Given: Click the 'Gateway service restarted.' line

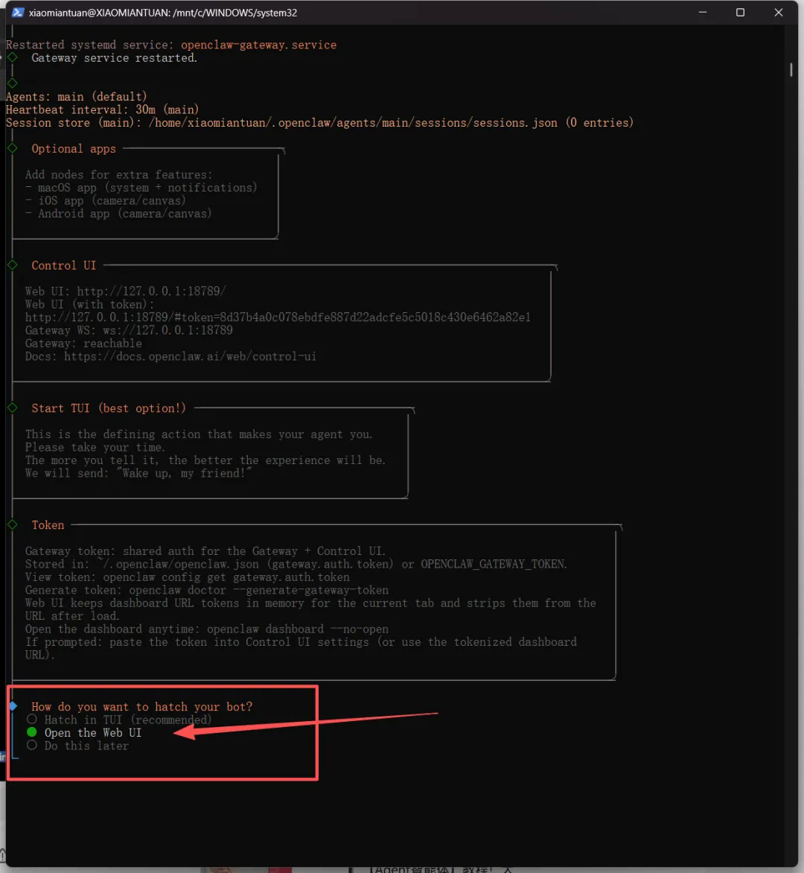Looking at the screenshot, I should click(114, 58).
